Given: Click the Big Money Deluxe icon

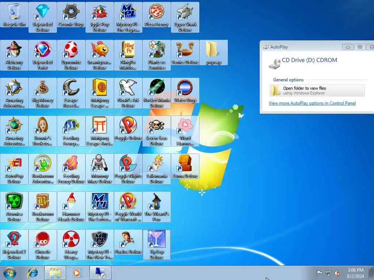Looking at the screenshot, I should coord(43,93).
